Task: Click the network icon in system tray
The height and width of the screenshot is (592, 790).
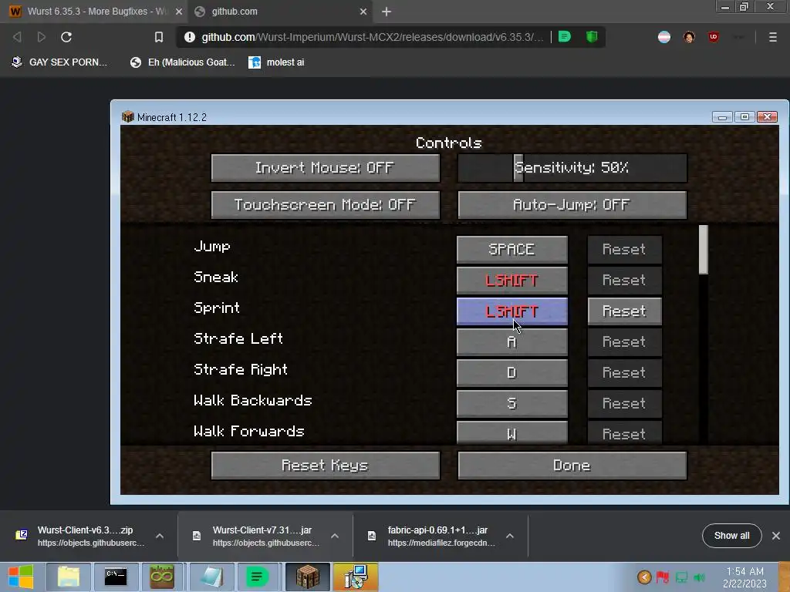Action: [x=681, y=577]
